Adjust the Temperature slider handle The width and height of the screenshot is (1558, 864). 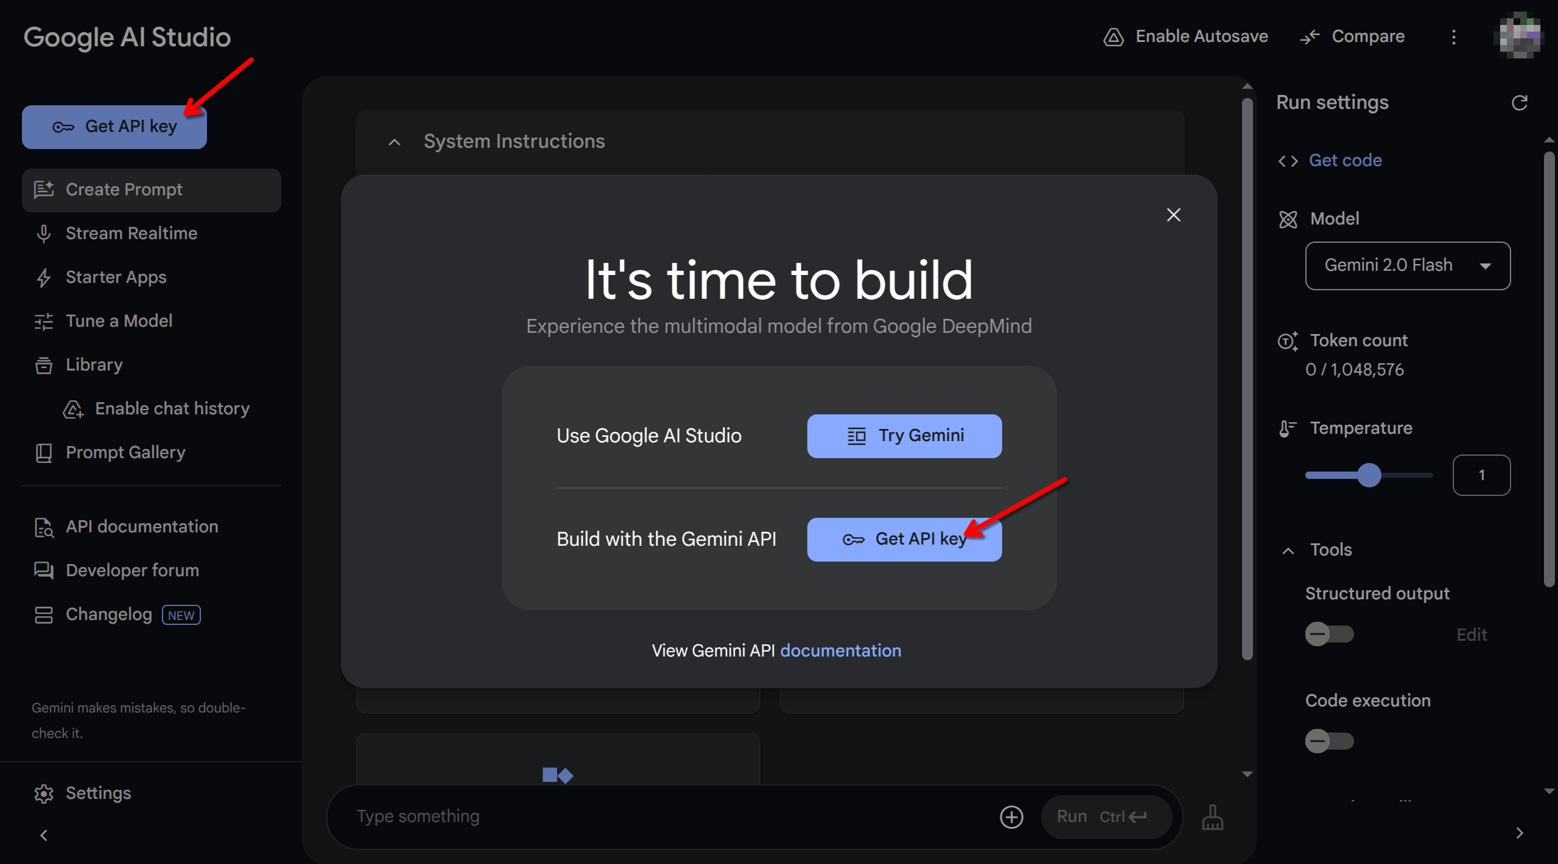tap(1369, 475)
